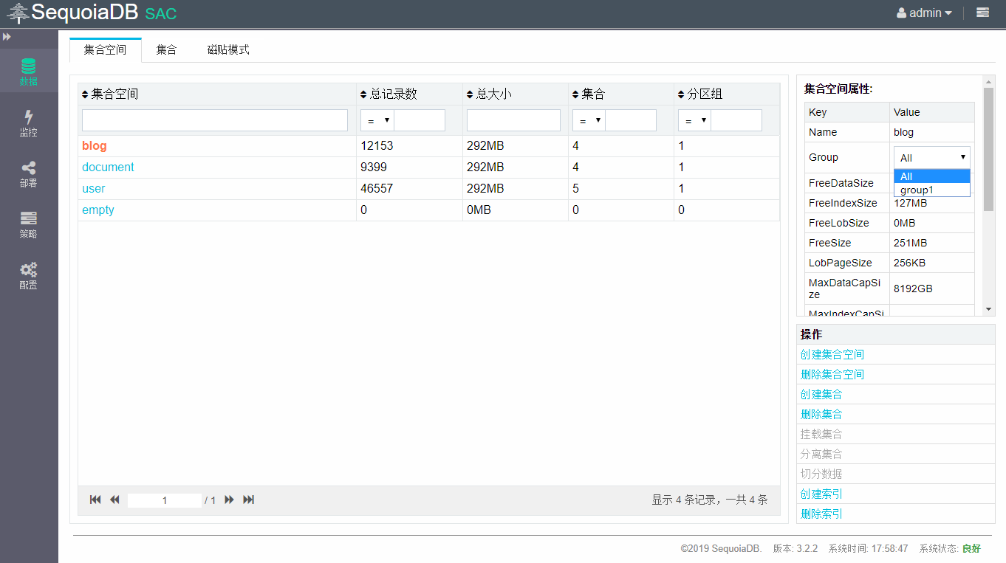Click properties panel scroll up arrow
This screenshot has width=1006, height=563.
pyautogui.click(x=989, y=80)
